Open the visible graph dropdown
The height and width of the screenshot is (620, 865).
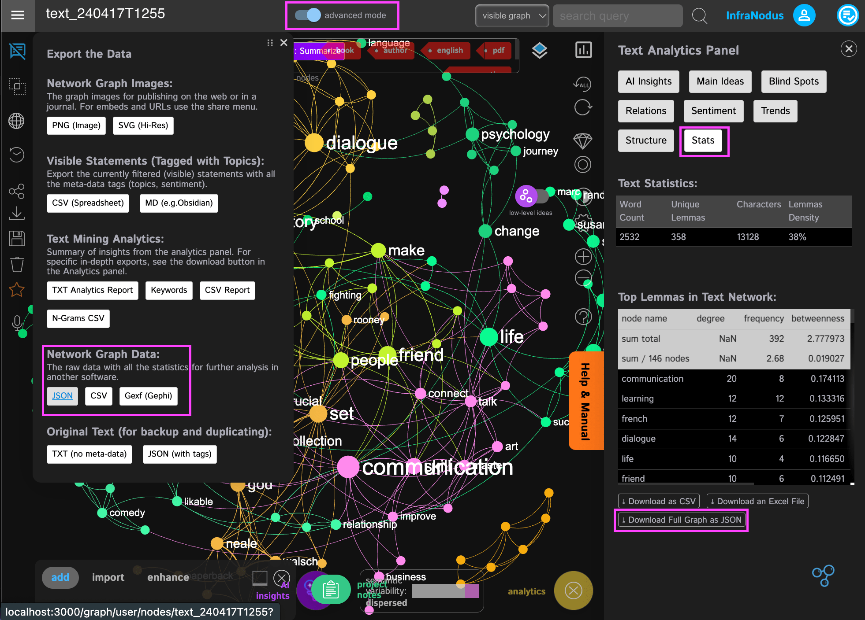[x=511, y=16]
